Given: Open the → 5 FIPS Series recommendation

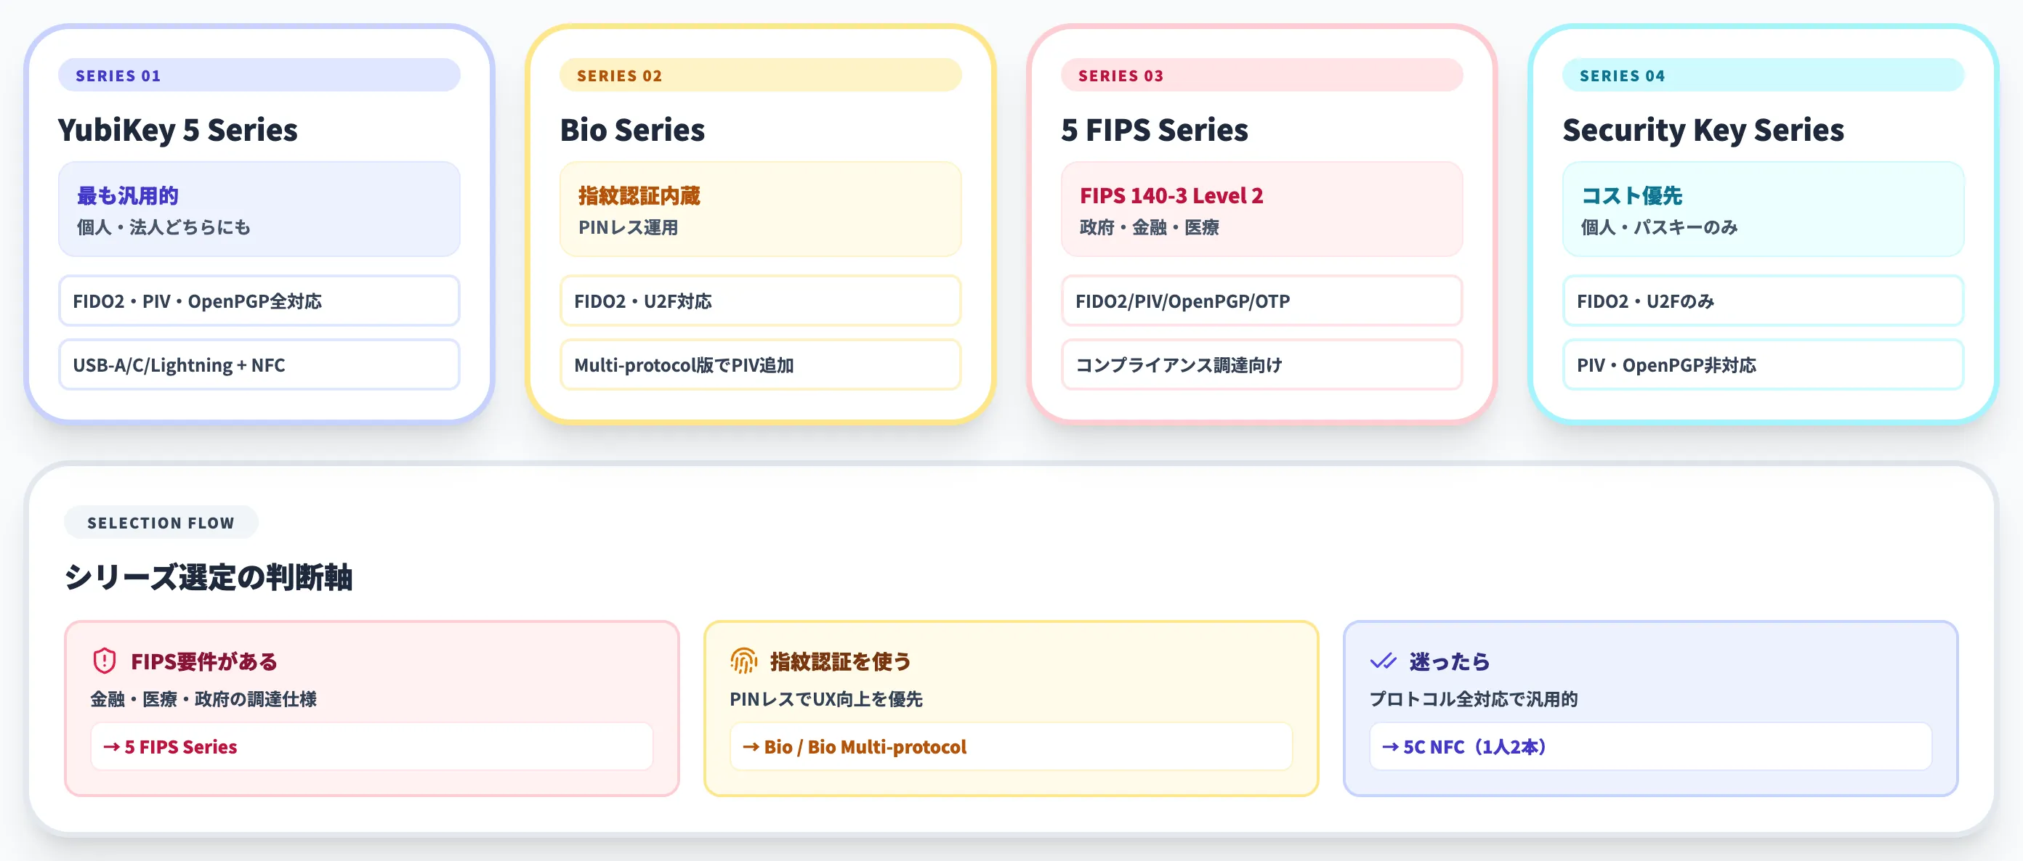Looking at the screenshot, I should [371, 746].
